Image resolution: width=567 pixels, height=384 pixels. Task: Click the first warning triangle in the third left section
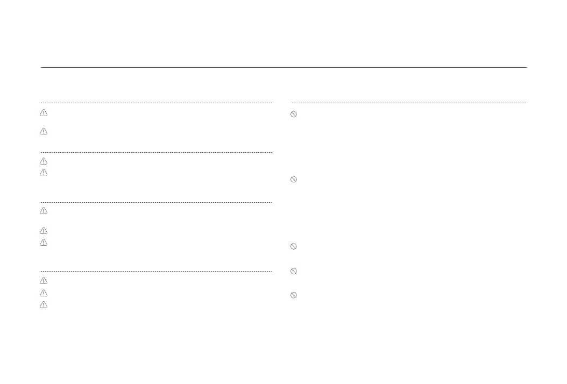coord(44,211)
